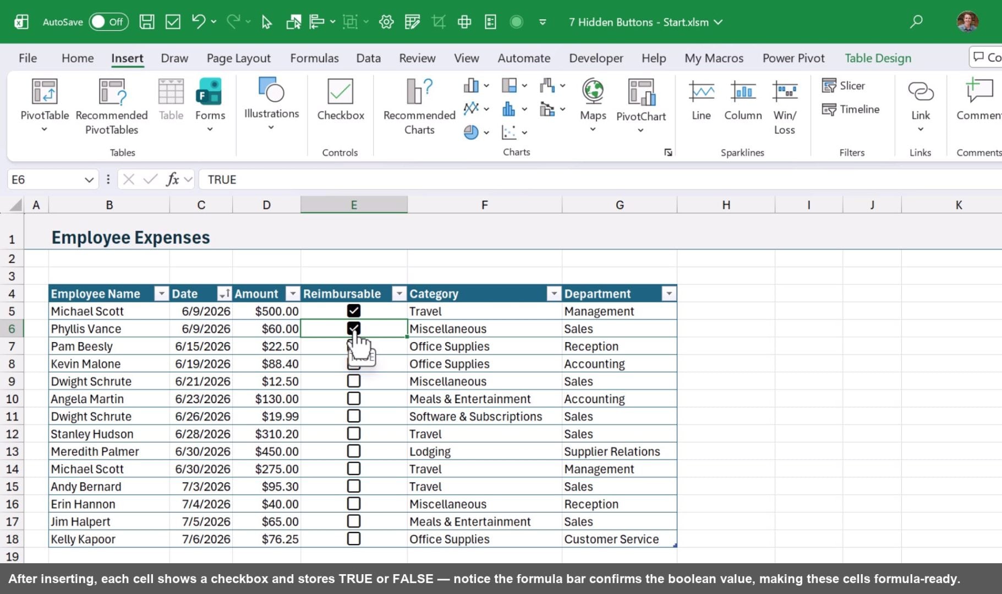Select the cell reading Pam Beesly

click(109, 346)
